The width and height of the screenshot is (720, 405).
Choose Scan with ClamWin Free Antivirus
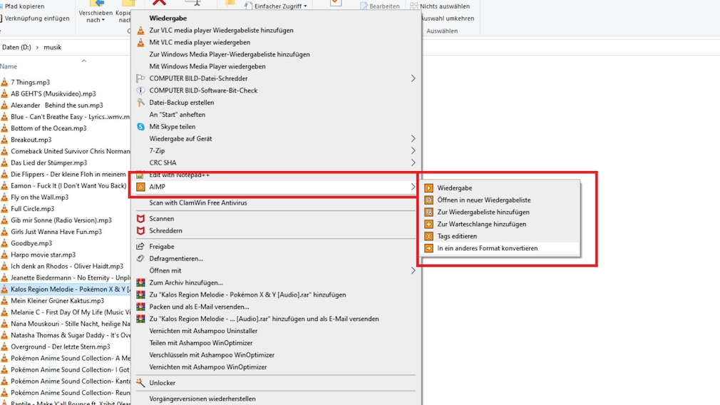(x=197, y=203)
